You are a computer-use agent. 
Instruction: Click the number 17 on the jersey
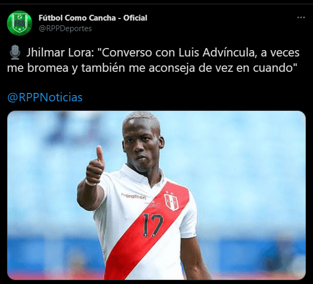tap(153, 225)
